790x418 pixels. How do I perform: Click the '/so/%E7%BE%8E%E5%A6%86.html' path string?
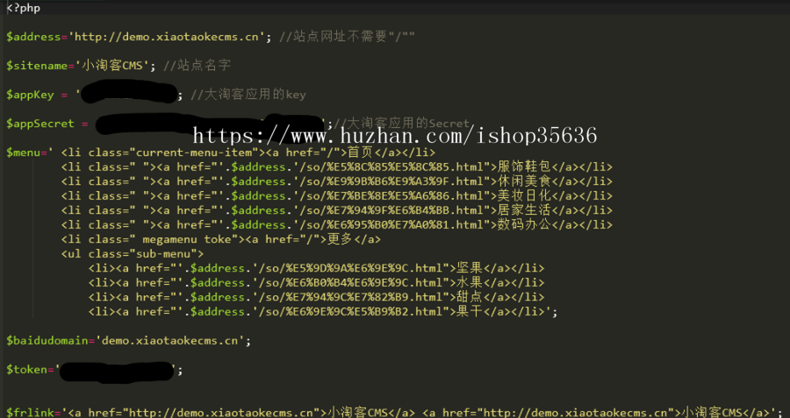391,196
